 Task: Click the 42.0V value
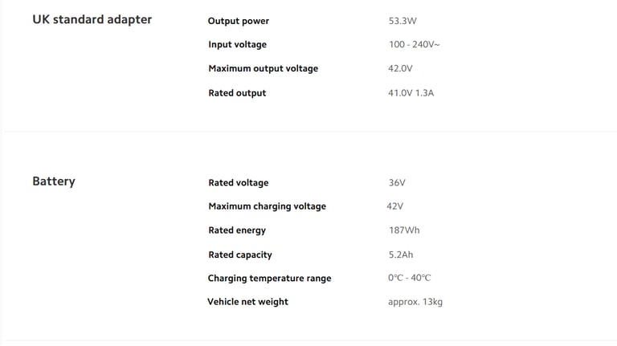click(400, 68)
